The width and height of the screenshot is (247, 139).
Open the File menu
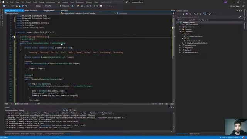(x=7, y=2)
